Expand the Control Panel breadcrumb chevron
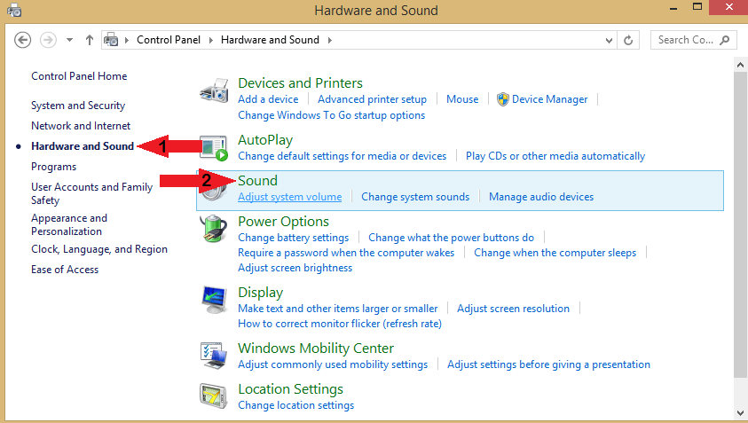 click(213, 40)
